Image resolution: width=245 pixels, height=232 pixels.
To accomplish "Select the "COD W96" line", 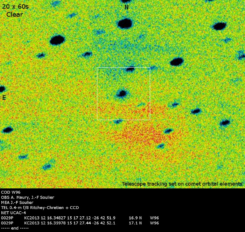I will click(10, 192).
